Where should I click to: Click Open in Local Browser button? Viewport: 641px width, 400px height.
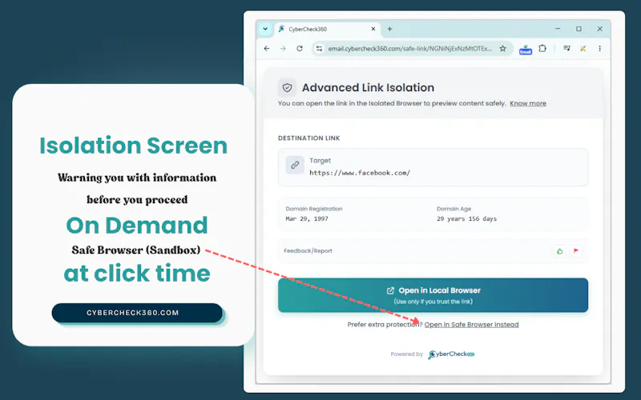[x=433, y=295]
